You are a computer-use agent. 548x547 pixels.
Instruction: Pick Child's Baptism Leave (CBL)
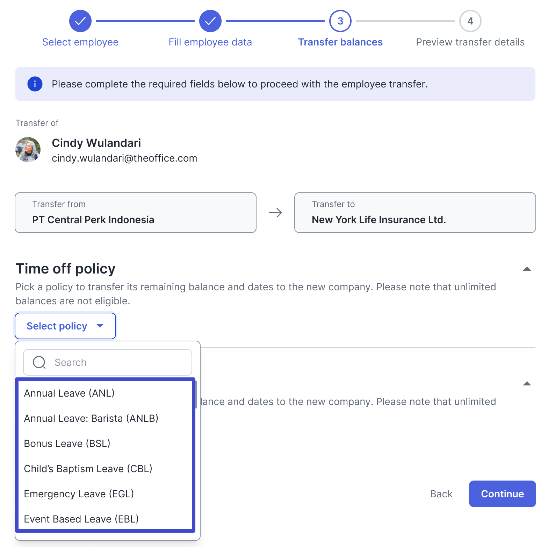pyautogui.click(x=105, y=469)
